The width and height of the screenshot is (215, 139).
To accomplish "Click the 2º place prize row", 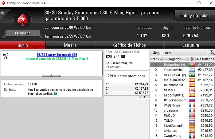I will [x=127, y=88].
